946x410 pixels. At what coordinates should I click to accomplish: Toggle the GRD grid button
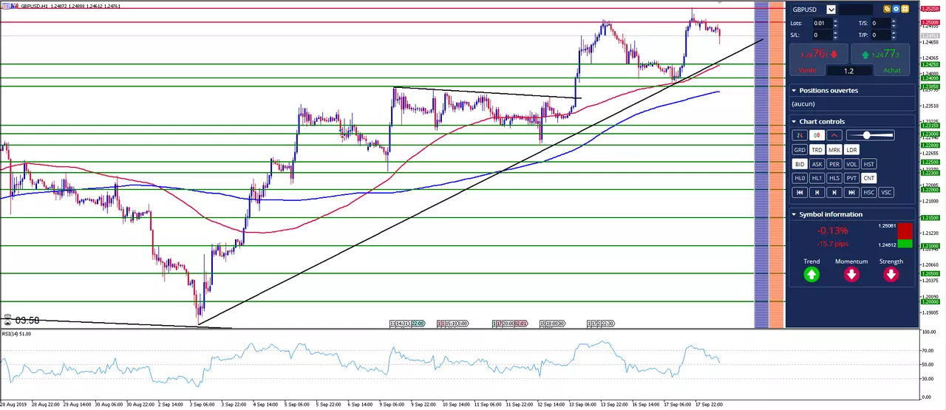pyautogui.click(x=800, y=150)
